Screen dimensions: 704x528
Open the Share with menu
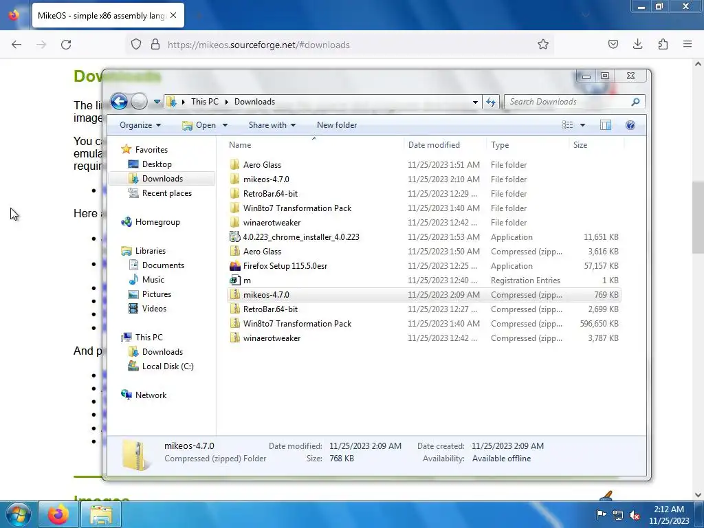click(x=272, y=125)
